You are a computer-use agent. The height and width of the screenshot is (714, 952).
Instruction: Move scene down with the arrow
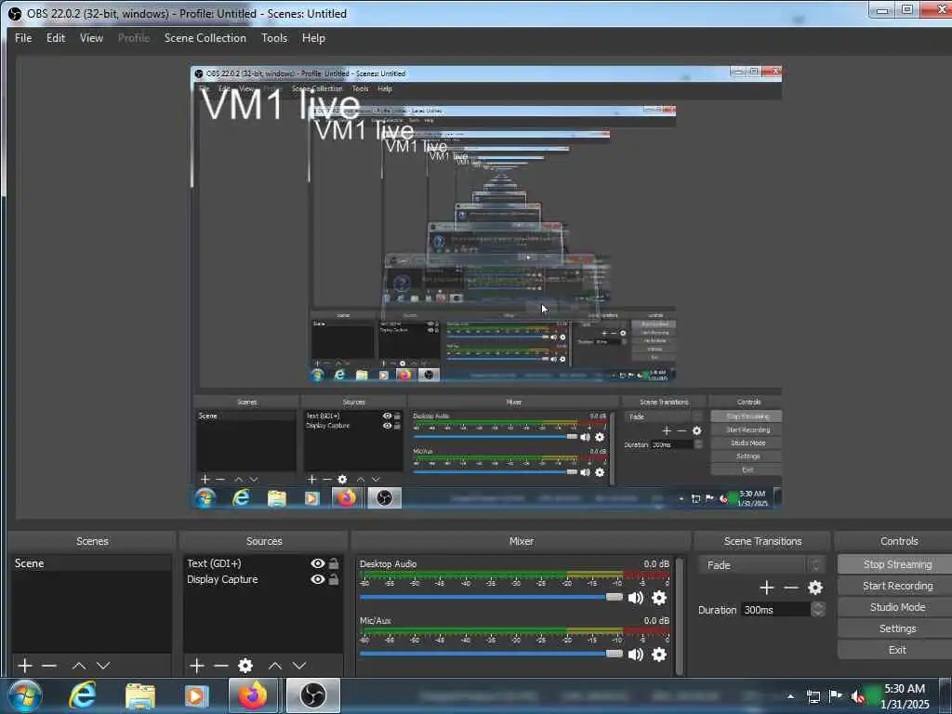(x=103, y=666)
